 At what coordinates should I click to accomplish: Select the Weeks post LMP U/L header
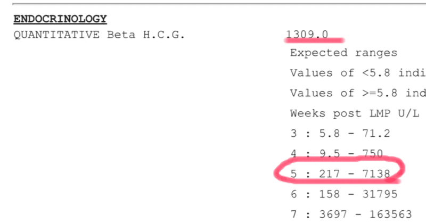pyautogui.click(x=355, y=113)
